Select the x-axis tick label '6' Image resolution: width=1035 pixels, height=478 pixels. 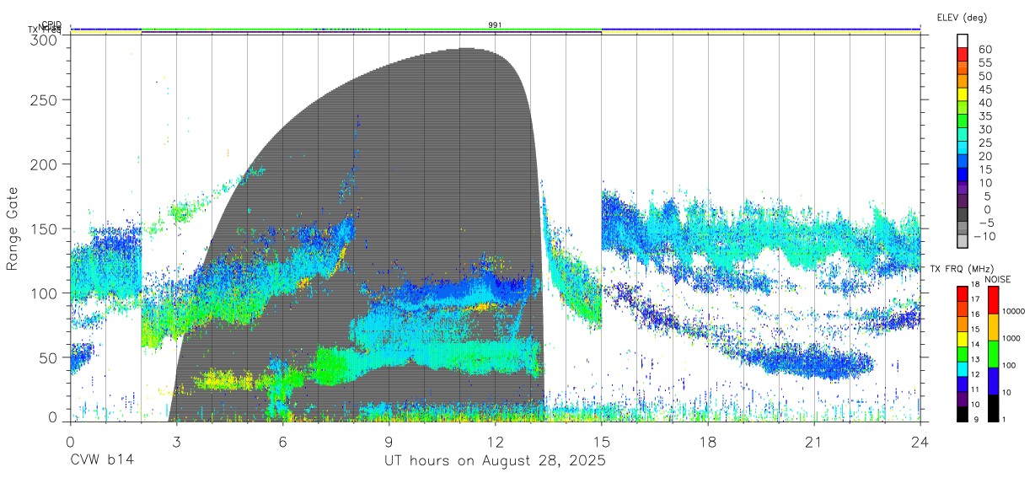tap(282, 442)
